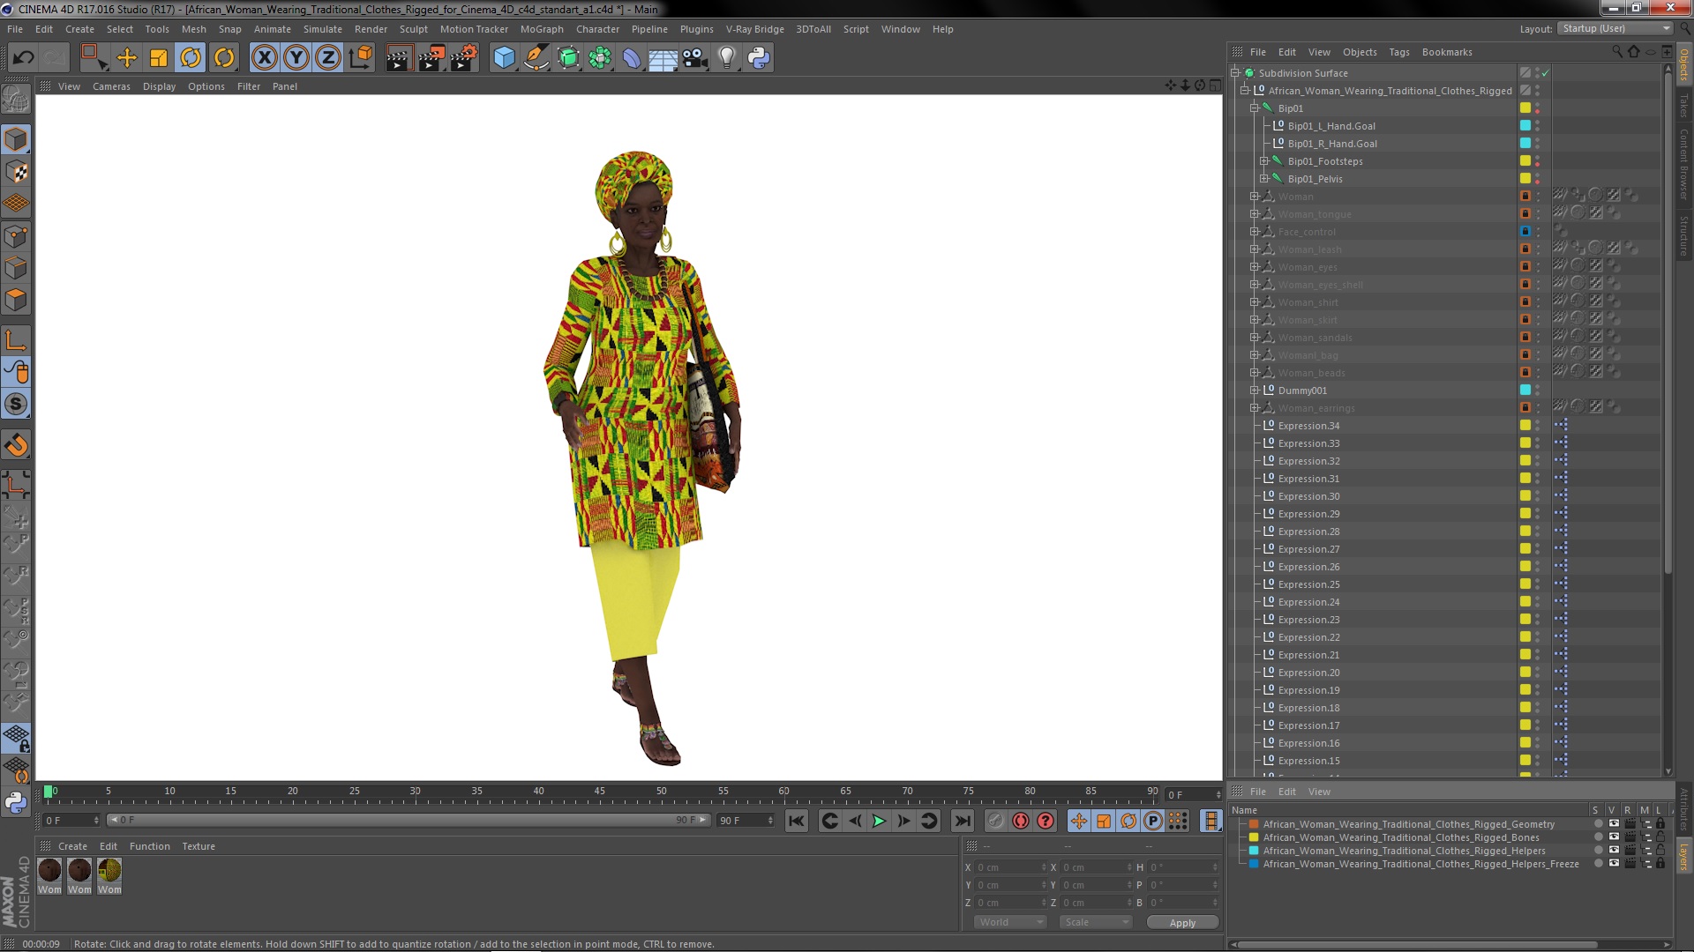The width and height of the screenshot is (1694, 952).
Task: Add a Cube primitive object
Action: [x=504, y=58]
